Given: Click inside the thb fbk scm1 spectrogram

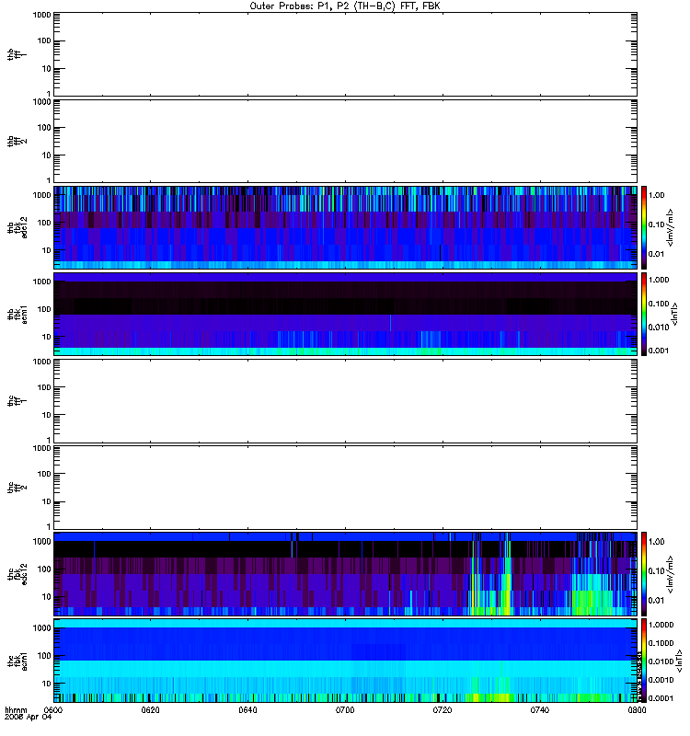Looking at the screenshot, I should (345, 314).
